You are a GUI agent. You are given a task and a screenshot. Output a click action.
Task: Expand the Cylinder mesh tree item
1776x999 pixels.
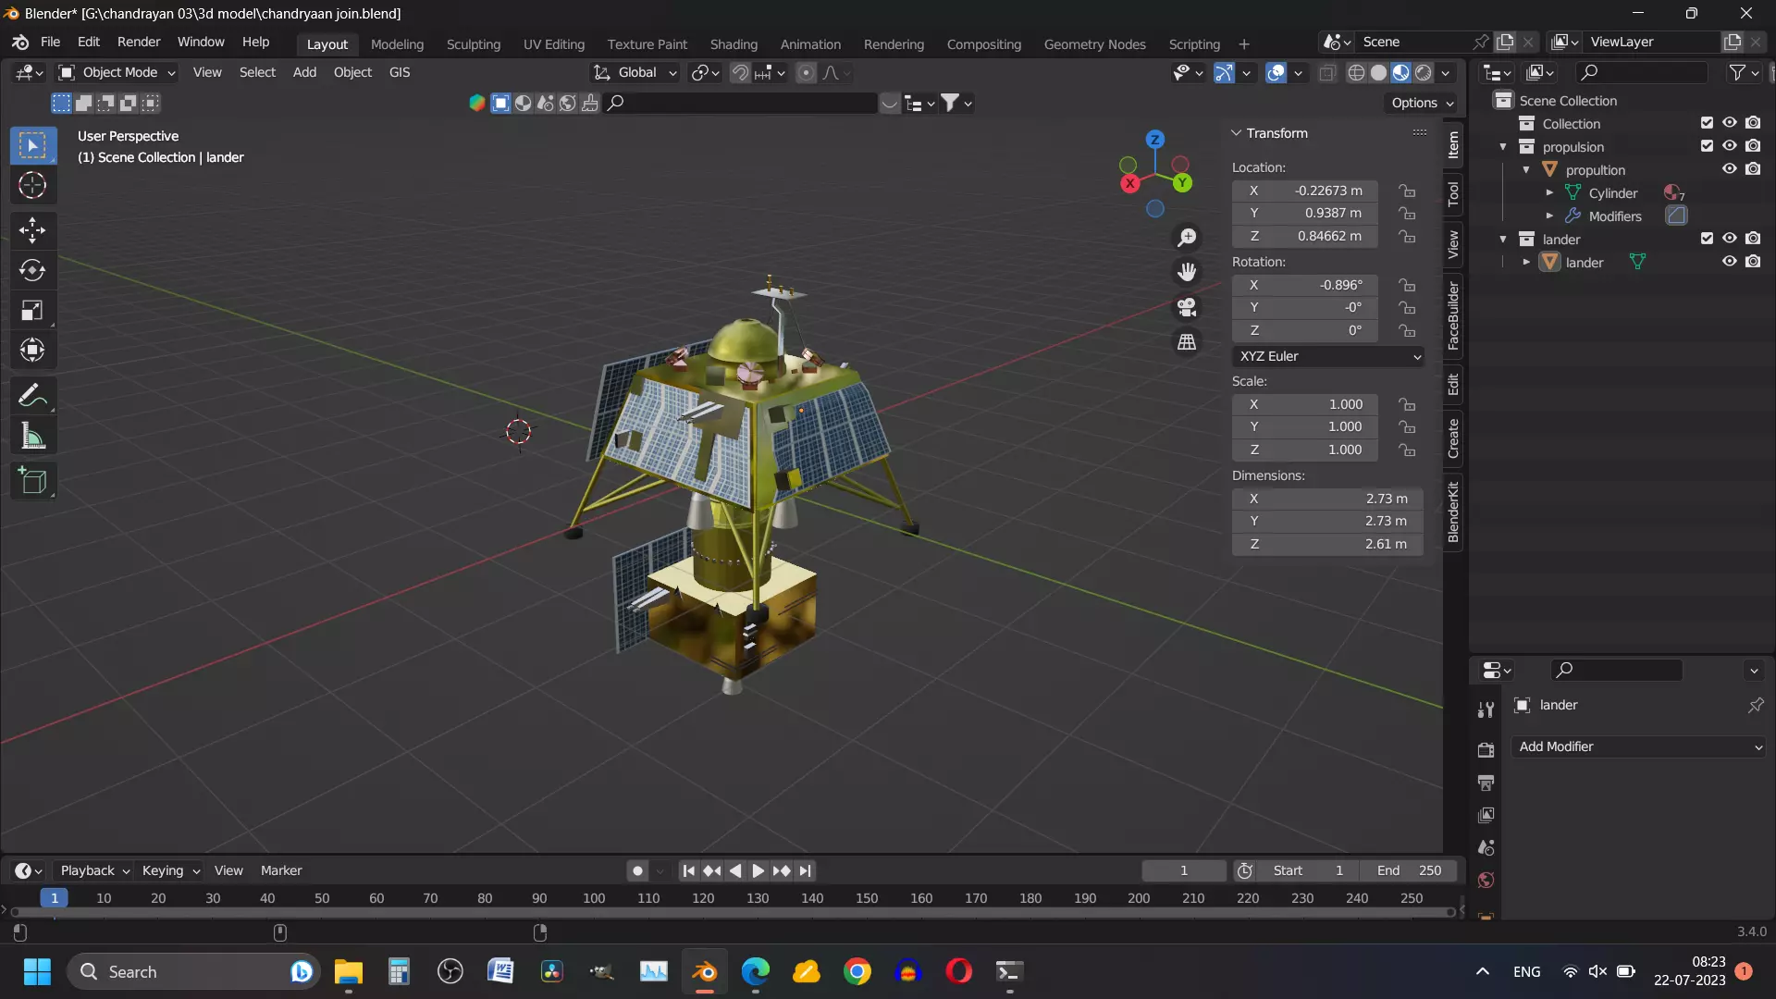[x=1549, y=193]
